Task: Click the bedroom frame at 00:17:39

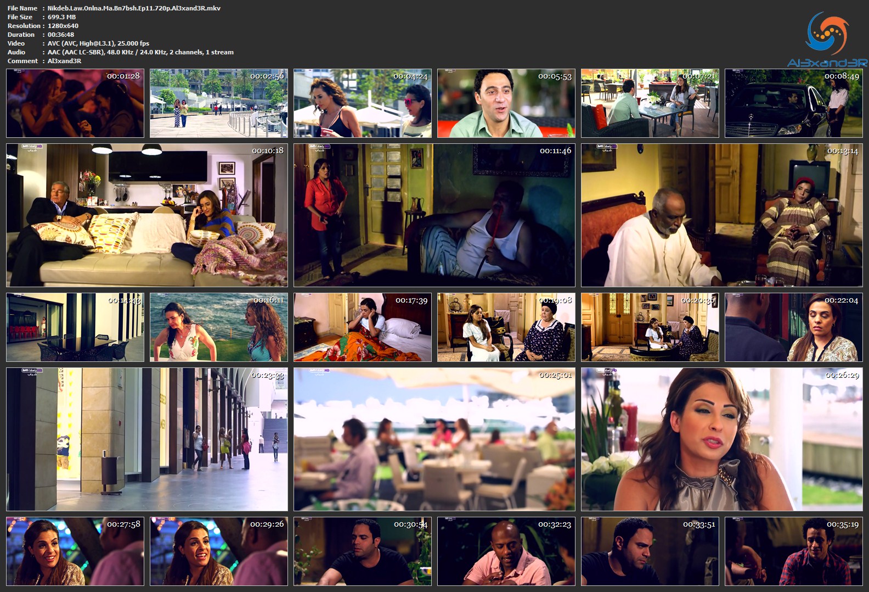Action: (x=362, y=327)
